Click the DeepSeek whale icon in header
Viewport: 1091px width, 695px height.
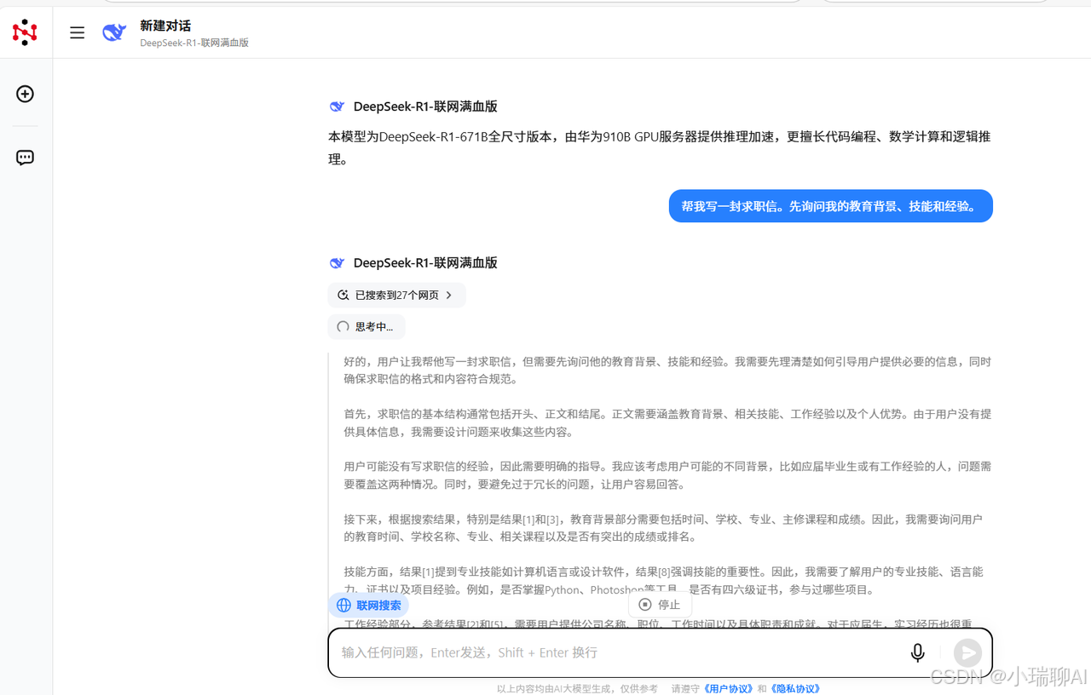[114, 32]
